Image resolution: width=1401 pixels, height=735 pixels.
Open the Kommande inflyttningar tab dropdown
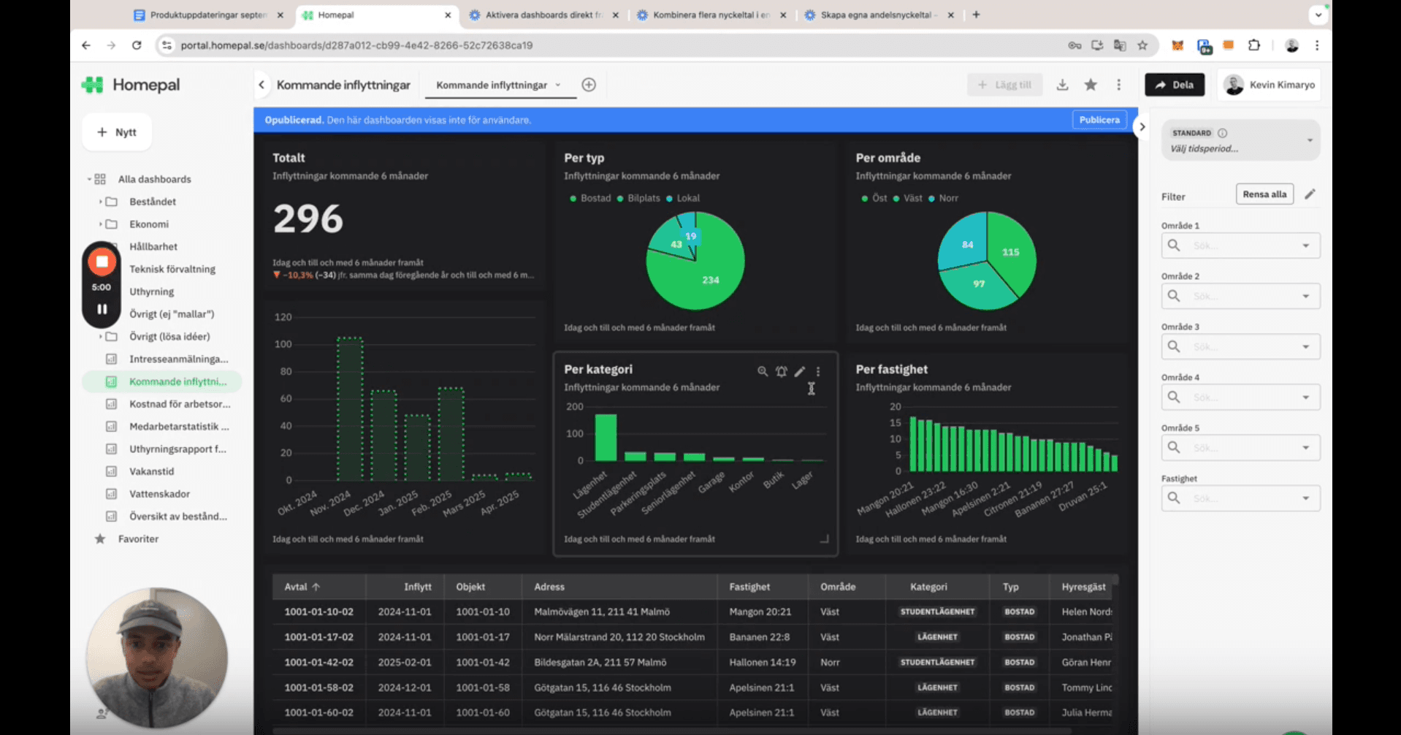(557, 85)
